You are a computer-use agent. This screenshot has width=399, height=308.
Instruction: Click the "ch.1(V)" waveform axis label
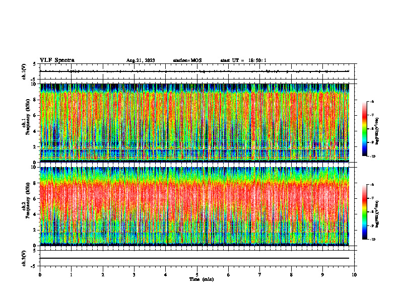click(x=24, y=71)
